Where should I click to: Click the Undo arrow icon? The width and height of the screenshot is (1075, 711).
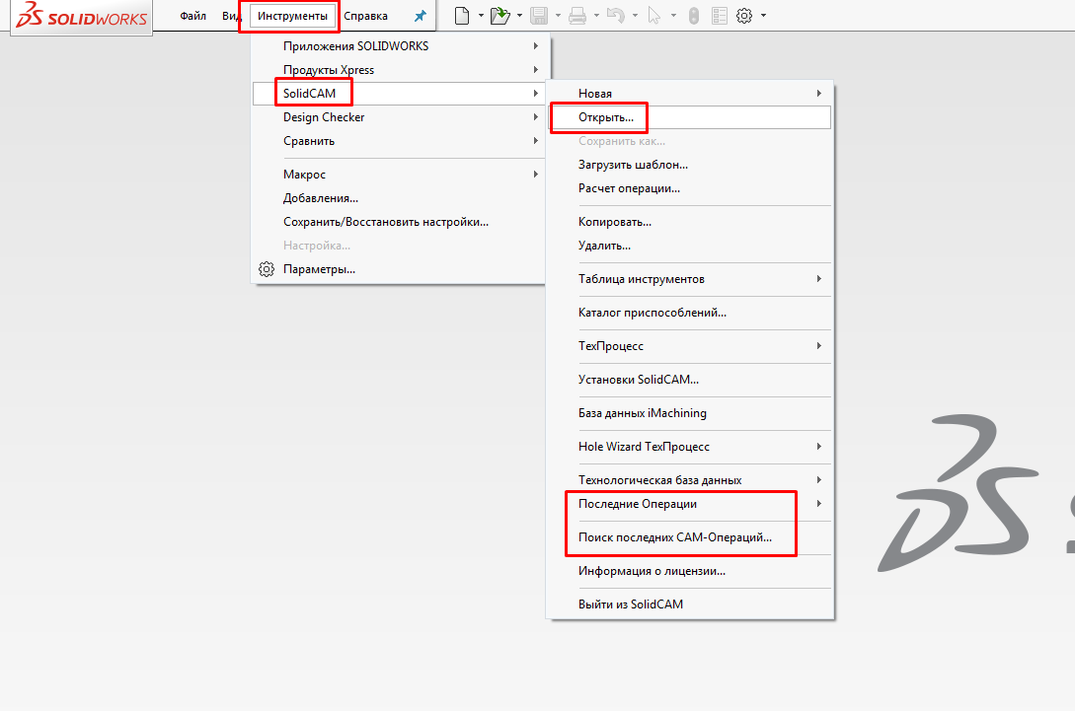coord(616,15)
